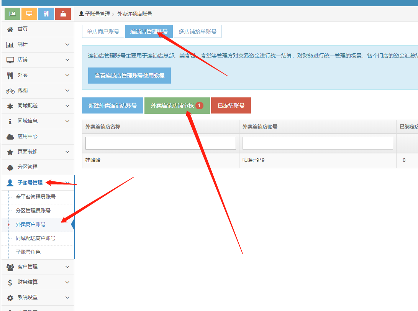This screenshot has width=418, height=311.
Task: Click the green bar chart icon button
Action: click(12, 14)
